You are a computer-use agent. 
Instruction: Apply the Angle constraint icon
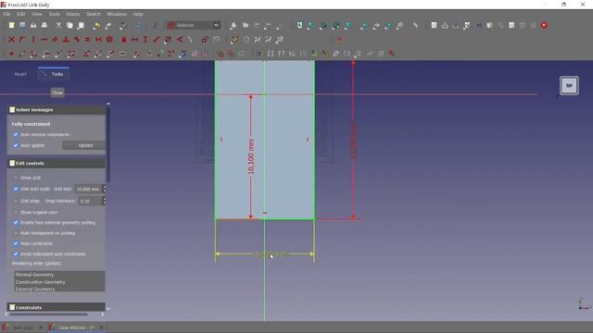click(180, 39)
